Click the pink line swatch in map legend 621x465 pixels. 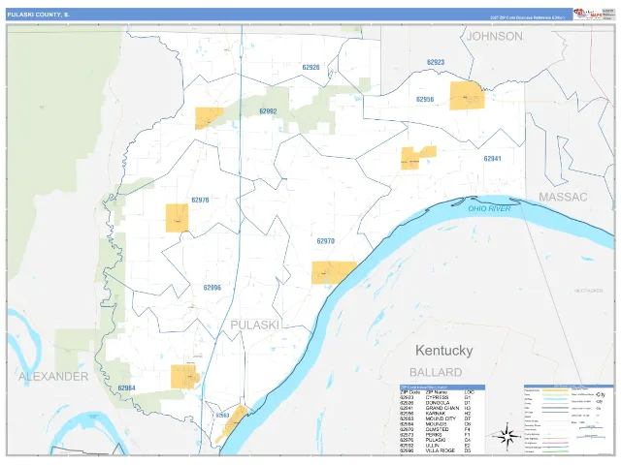(x=556, y=444)
